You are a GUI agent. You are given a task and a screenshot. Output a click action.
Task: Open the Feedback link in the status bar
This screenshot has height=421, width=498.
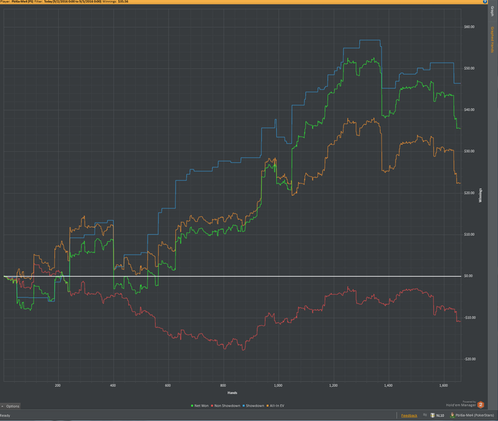(x=409, y=415)
